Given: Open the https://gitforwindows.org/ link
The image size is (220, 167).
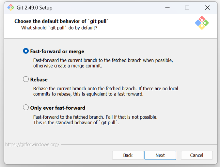Looking at the screenshot, I should [32, 144].
